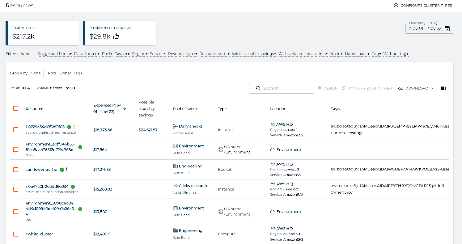Expand the Resource type filter dropdown
Screen dimensions: 462x244
pos(182,54)
